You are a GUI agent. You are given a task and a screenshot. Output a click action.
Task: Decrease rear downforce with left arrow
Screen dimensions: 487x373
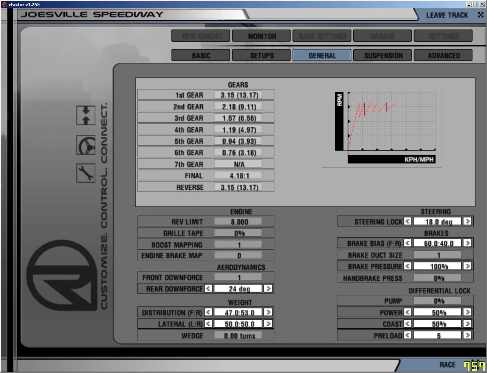pos(208,289)
